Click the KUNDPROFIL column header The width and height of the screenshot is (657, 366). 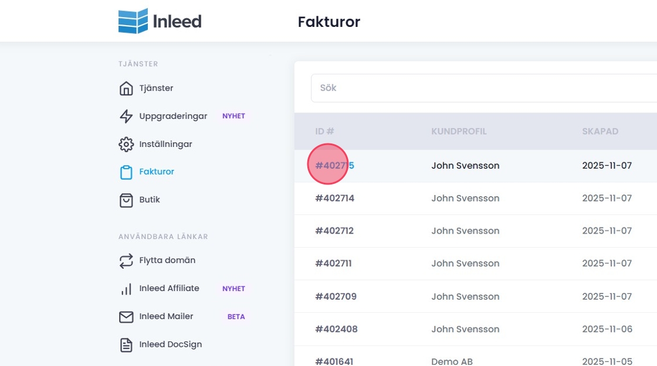[x=459, y=131]
